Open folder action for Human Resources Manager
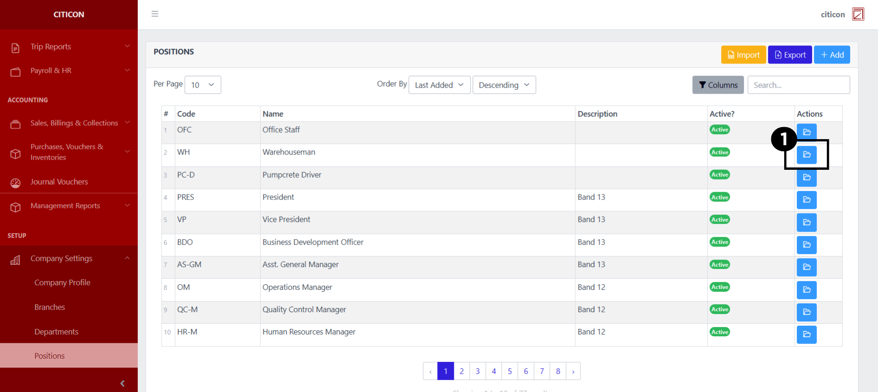 (807, 334)
